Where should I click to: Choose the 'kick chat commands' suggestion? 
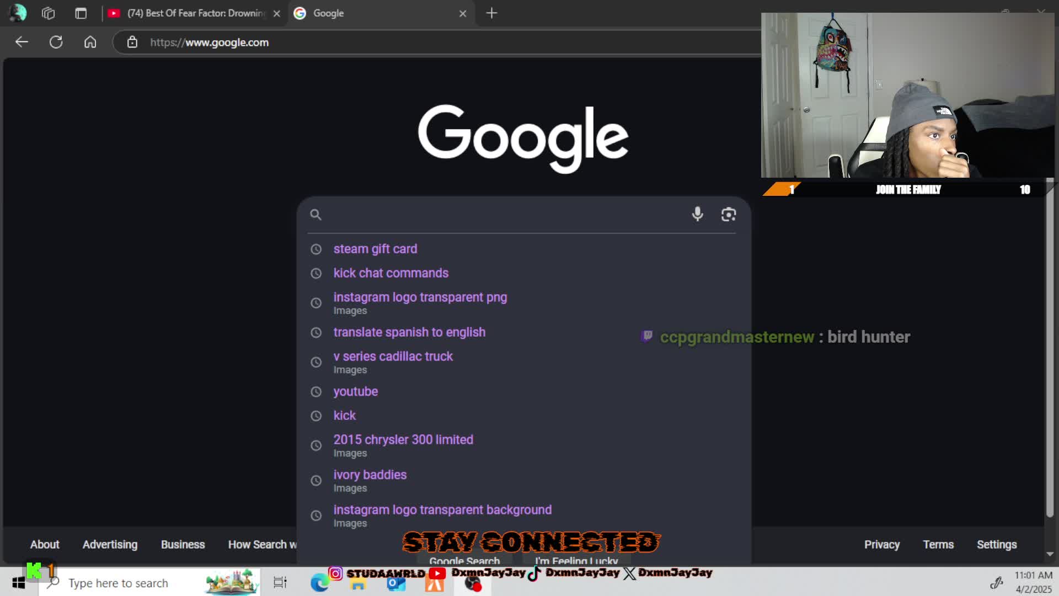click(523, 273)
